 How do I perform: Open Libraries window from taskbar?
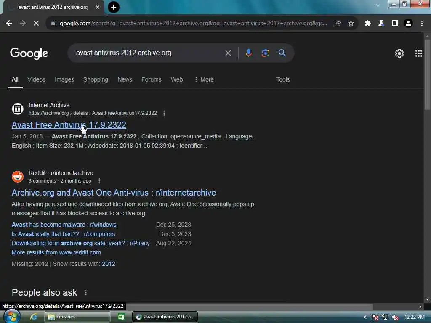[77, 317]
